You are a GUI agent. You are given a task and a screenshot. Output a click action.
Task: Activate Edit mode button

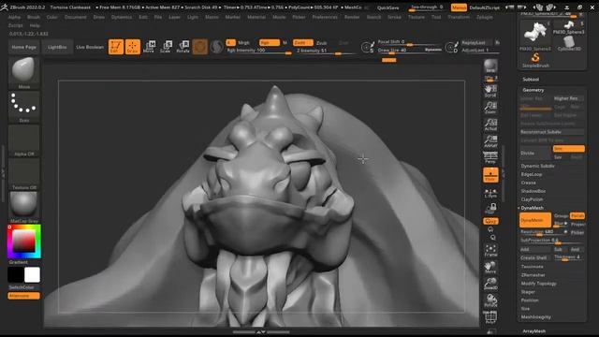click(116, 47)
